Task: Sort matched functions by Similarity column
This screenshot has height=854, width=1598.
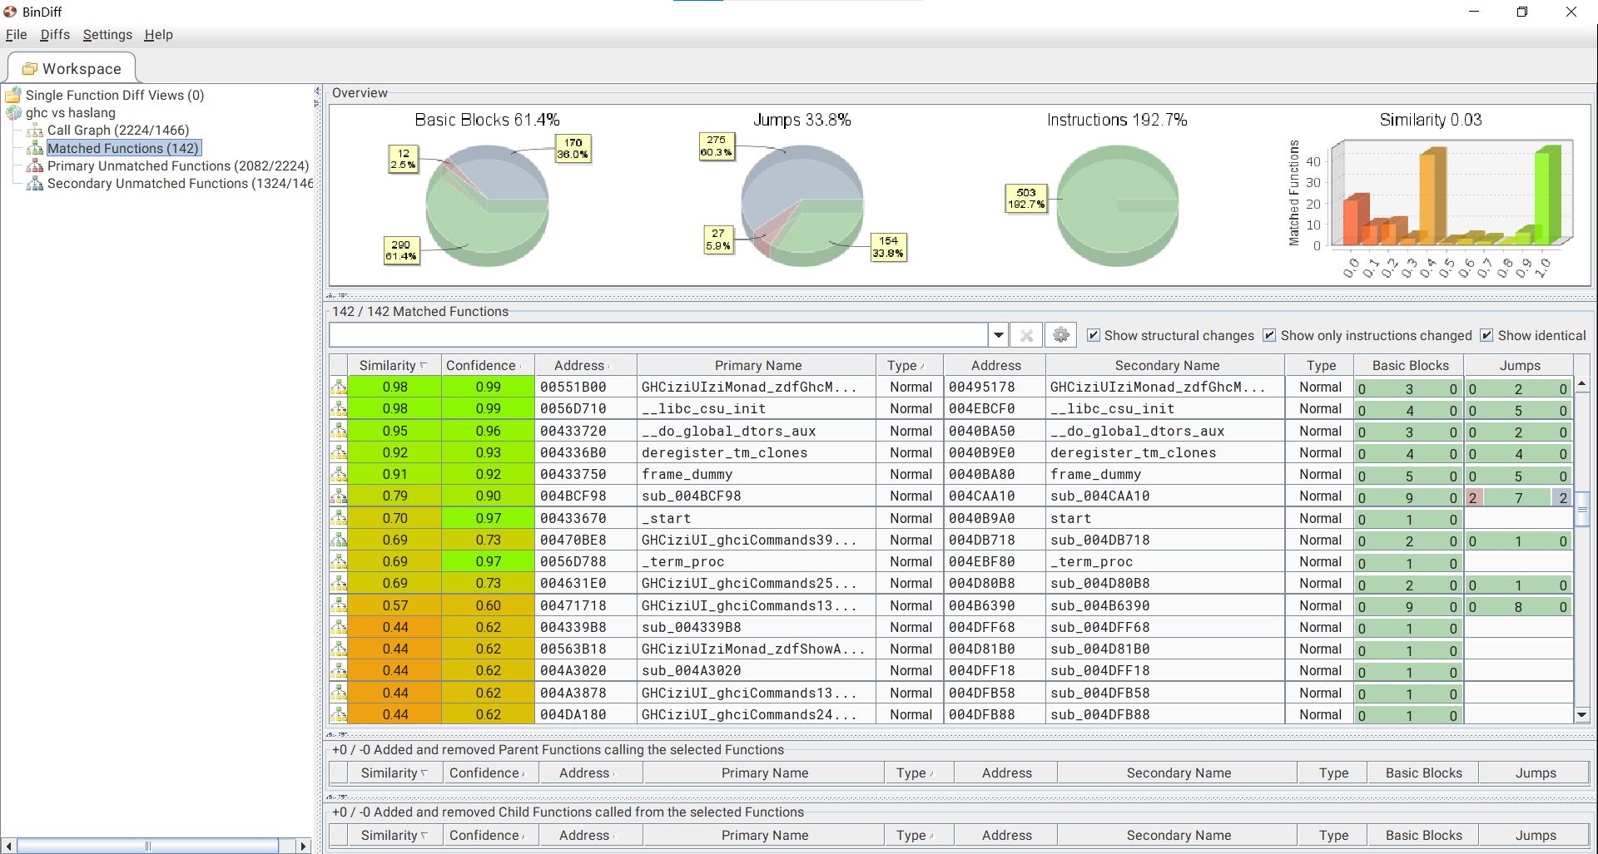Action: point(394,365)
